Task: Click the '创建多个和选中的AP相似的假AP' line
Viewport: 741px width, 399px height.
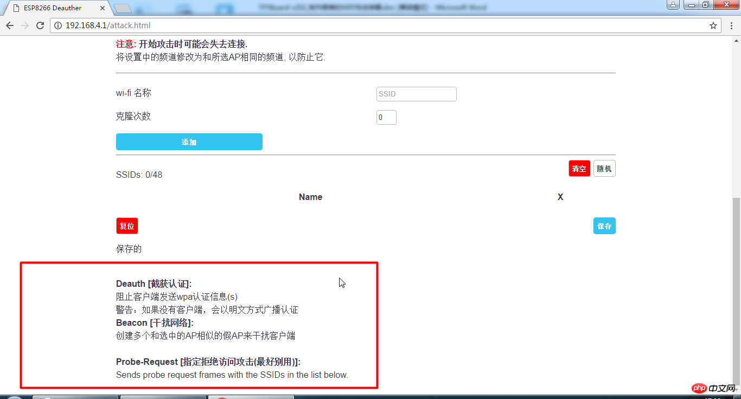Action: tap(206, 336)
